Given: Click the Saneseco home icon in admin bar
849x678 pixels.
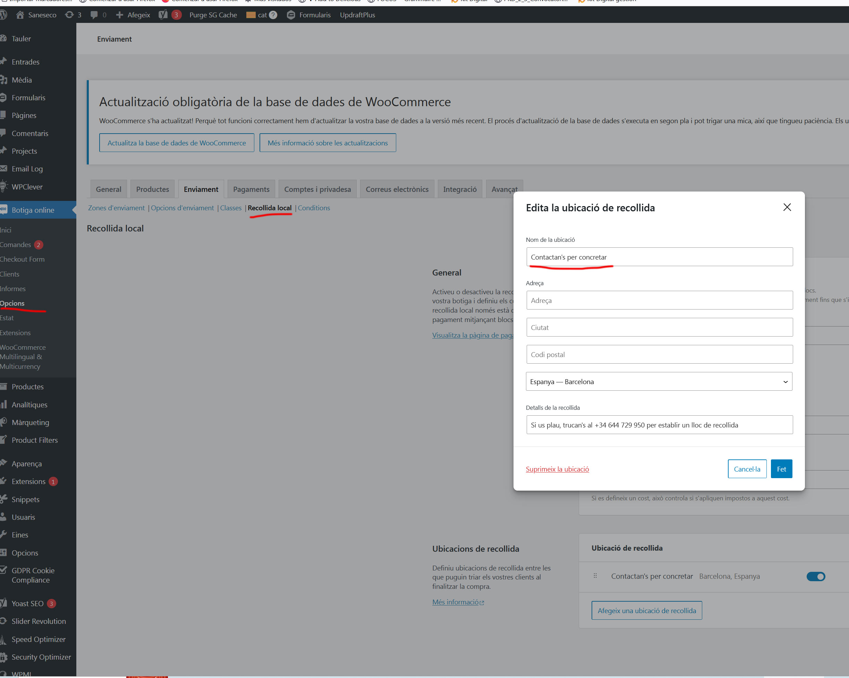Looking at the screenshot, I should tap(20, 15).
